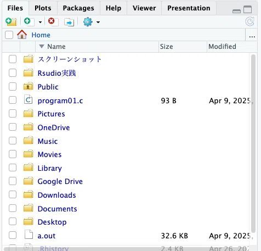The image size is (261, 251).
Task: Check the Documents folder checkbox
Action: pyautogui.click(x=13, y=208)
